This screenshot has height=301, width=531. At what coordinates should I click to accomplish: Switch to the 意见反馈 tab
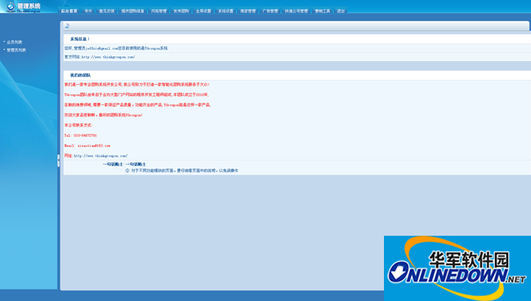click(106, 11)
